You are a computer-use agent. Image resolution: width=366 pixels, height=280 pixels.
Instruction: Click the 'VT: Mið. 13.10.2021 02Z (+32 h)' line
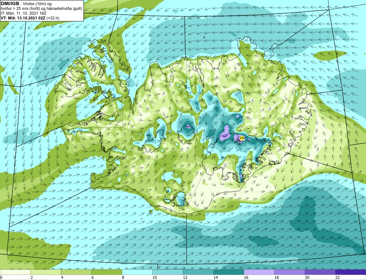30,18
